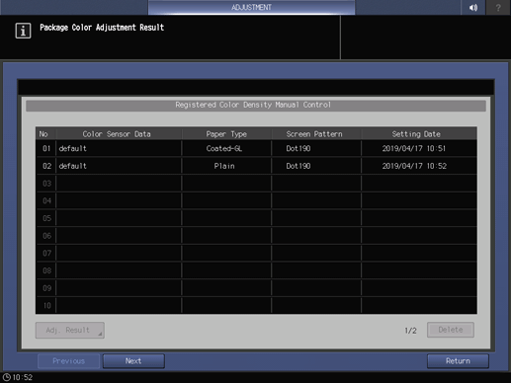Click row number 02
The image size is (511, 383).
(46, 166)
